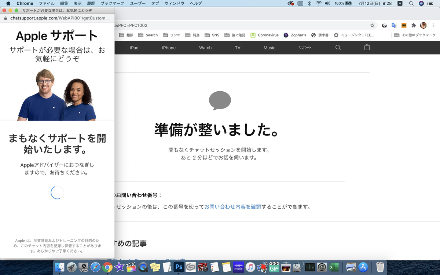This screenshot has width=440, height=275.
Task: Click the bookmark star icon in the address bar
Action: point(372,25)
